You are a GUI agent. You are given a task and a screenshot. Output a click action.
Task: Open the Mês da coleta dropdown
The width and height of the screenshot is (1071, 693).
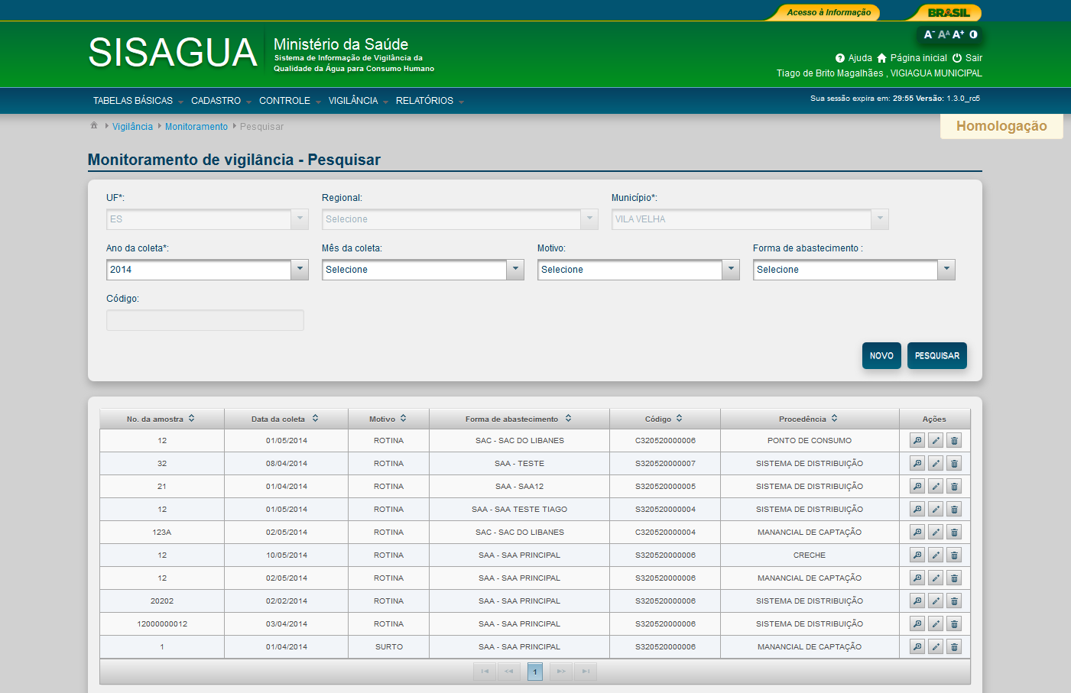(x=515, y=270)
